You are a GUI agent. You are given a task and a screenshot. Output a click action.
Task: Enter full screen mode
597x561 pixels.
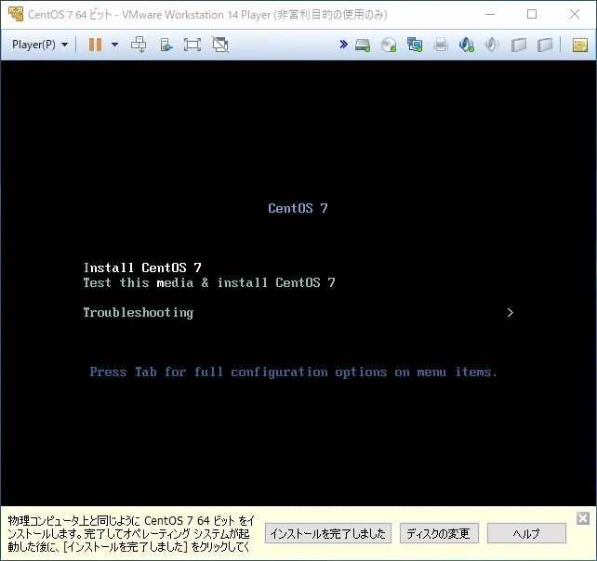[x=192, y=45]
